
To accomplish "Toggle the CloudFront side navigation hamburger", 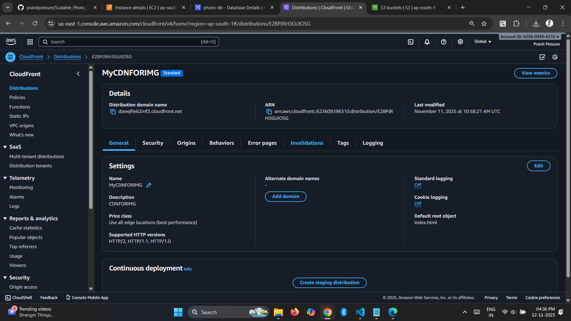I will [x=10, y=57].
